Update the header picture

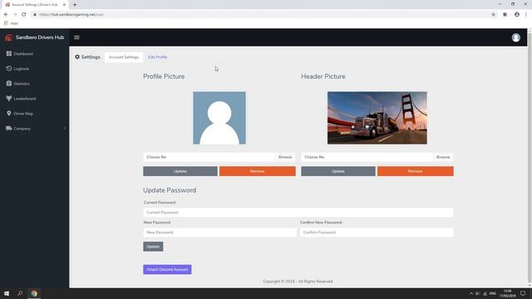point(338,171)
